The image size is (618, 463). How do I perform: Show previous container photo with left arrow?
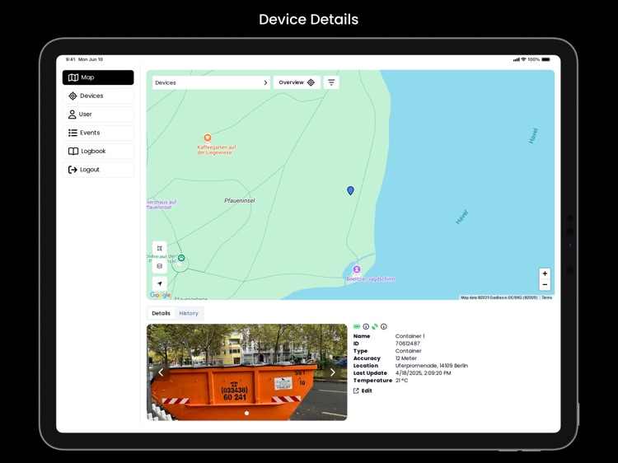tap(161, 372)
